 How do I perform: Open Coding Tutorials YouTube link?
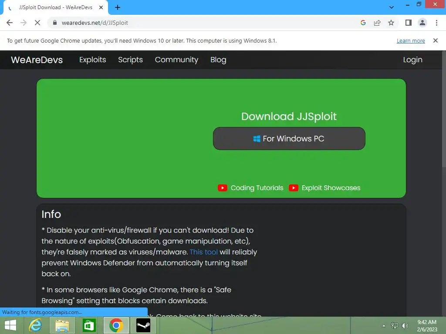(257, 188)
